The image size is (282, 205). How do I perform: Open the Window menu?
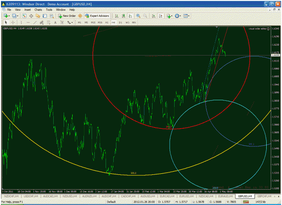[60, 10]
